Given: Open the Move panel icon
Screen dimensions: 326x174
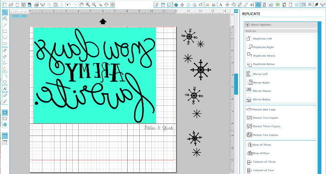Looking at the screenshot, I should point(227,4).
